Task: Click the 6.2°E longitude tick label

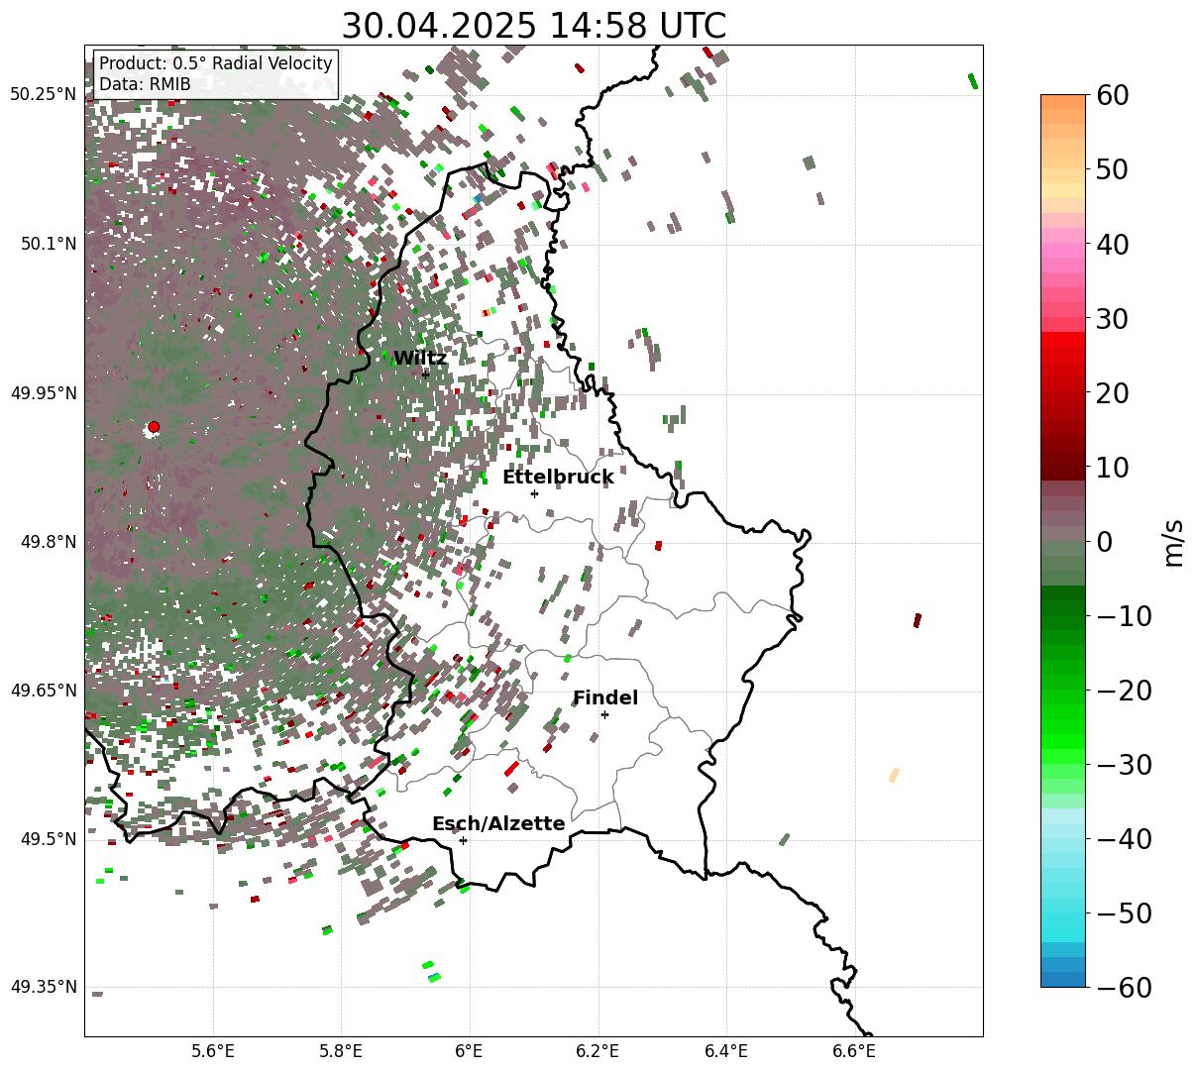Action: 598,1051
